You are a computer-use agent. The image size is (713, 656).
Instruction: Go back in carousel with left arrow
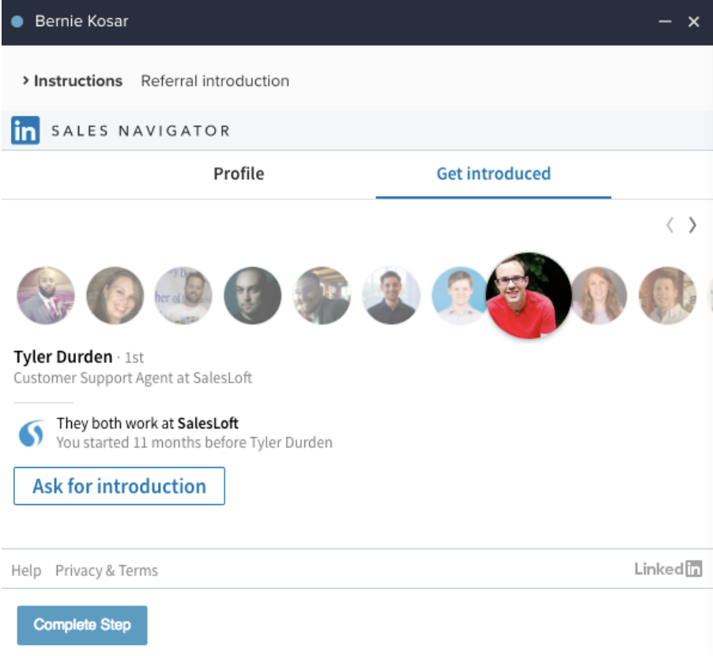669,225
